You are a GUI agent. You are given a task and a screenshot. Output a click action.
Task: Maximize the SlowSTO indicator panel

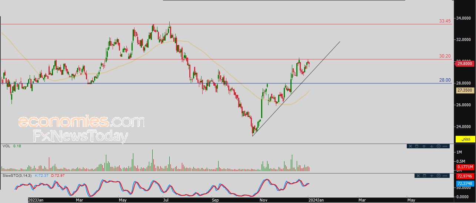pyautogui.click(x=425, y=176)
